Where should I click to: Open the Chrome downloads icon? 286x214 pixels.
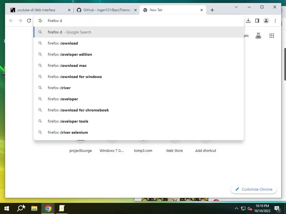pos(248,21)
